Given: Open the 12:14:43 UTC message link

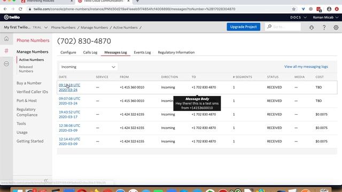Looking at the screenshot, I should [x=69, y=141].
